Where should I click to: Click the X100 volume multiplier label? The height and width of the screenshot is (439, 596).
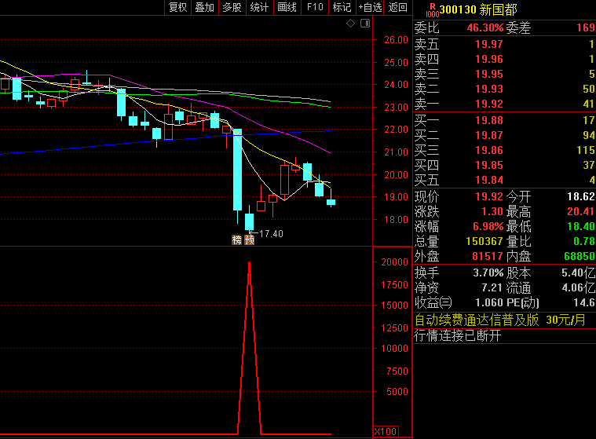[386, 431]
